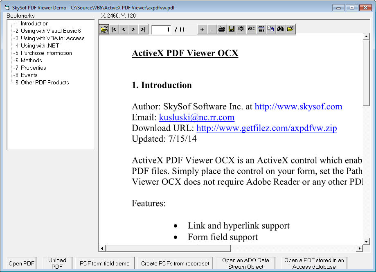Zoom out with the minus button
The height and width of the screenshot is (272, 376).
(211, 29)
